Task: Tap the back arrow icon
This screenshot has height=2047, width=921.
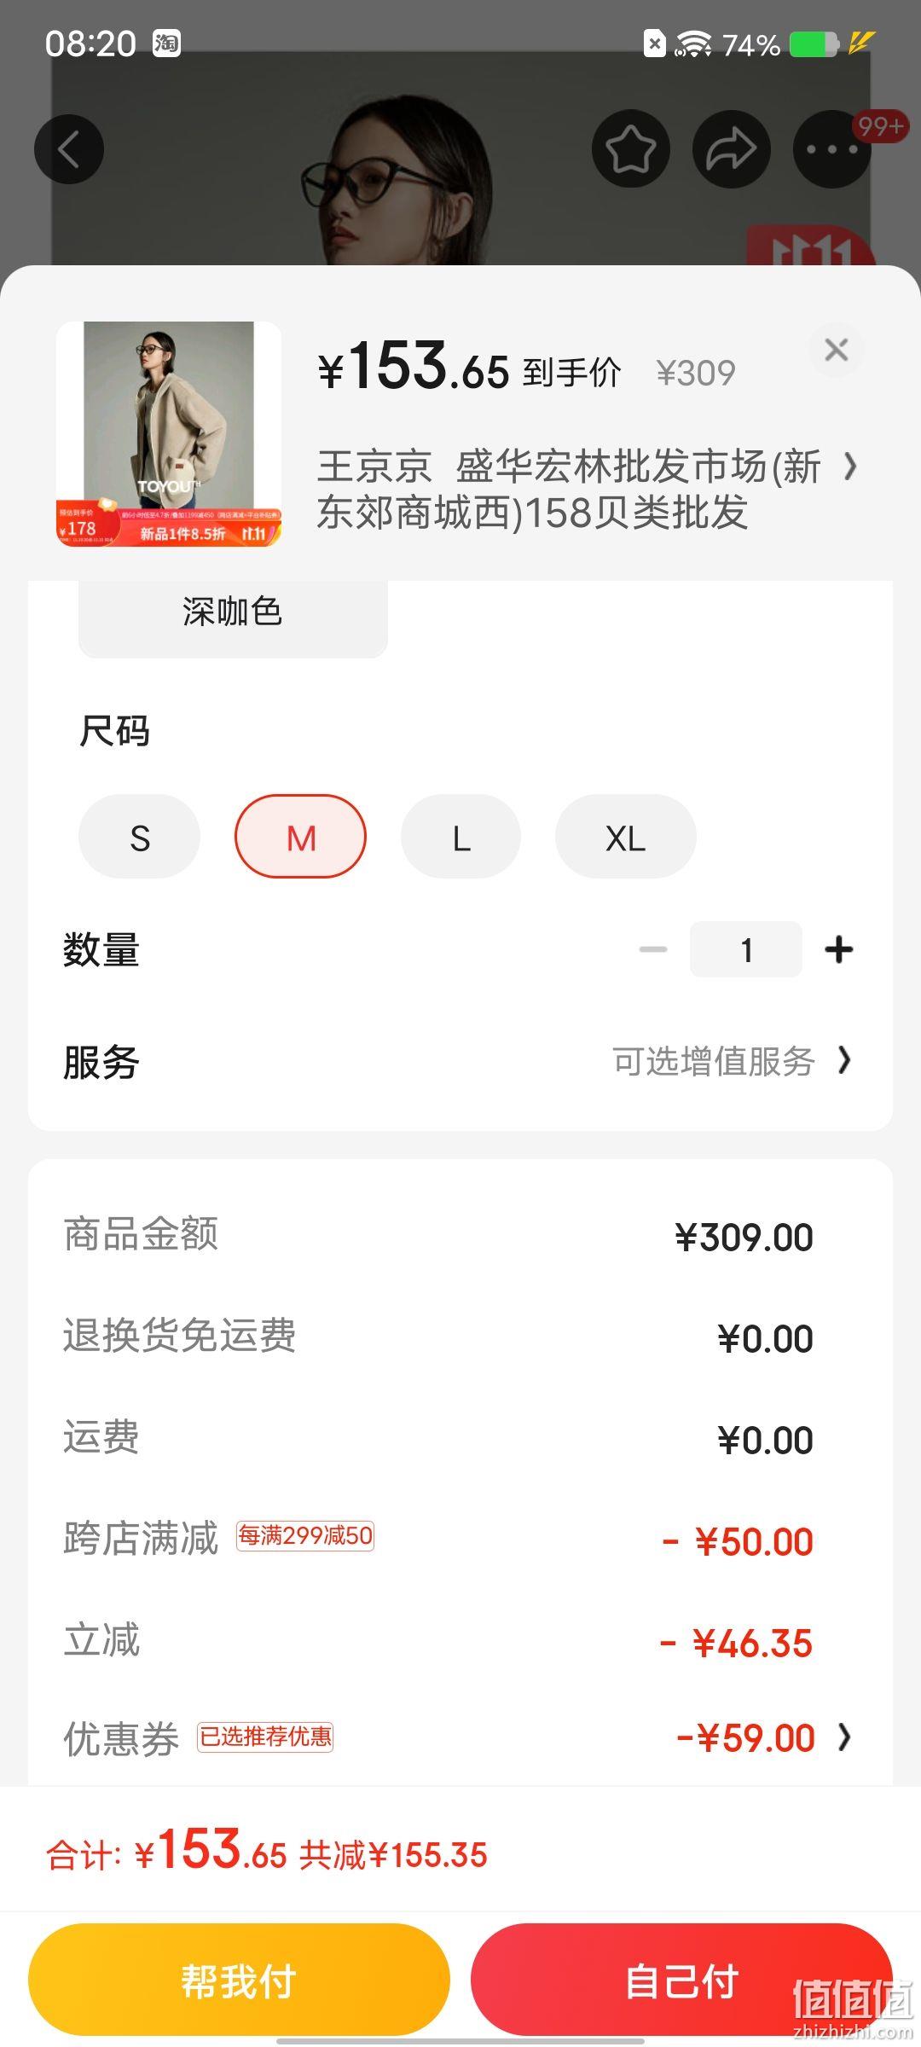Action: pyautogui.click(x=69, y=149)
